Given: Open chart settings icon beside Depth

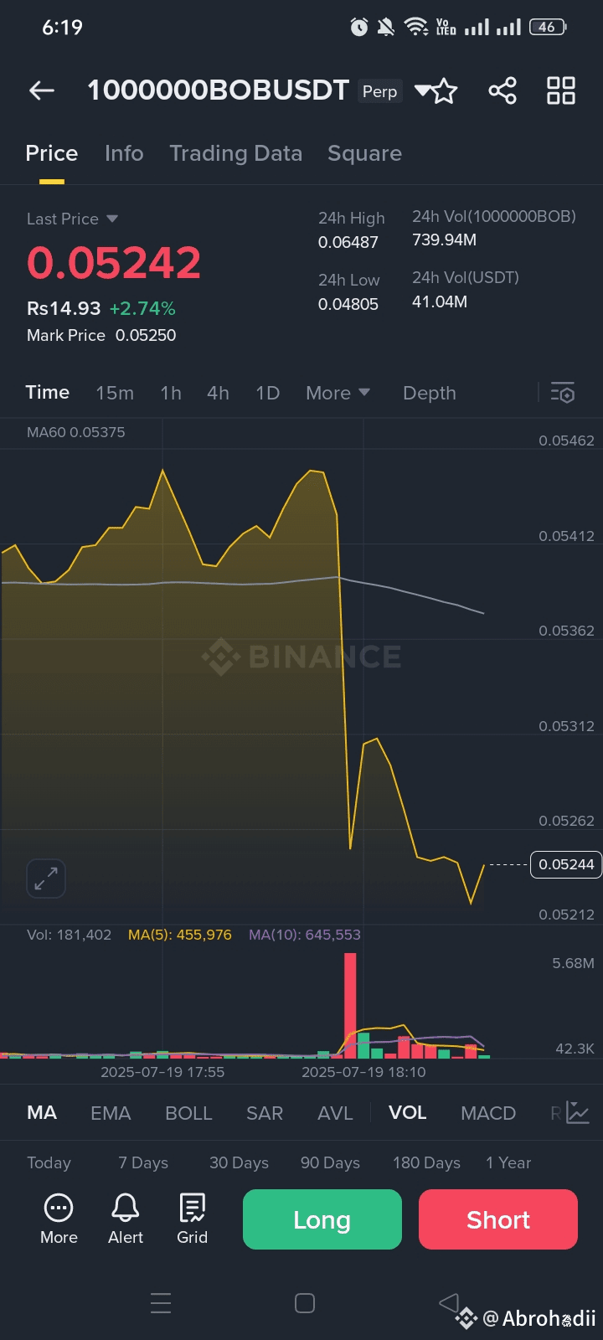Looking at the screenshot, I should pyautogui.click(x=562, y=393).
